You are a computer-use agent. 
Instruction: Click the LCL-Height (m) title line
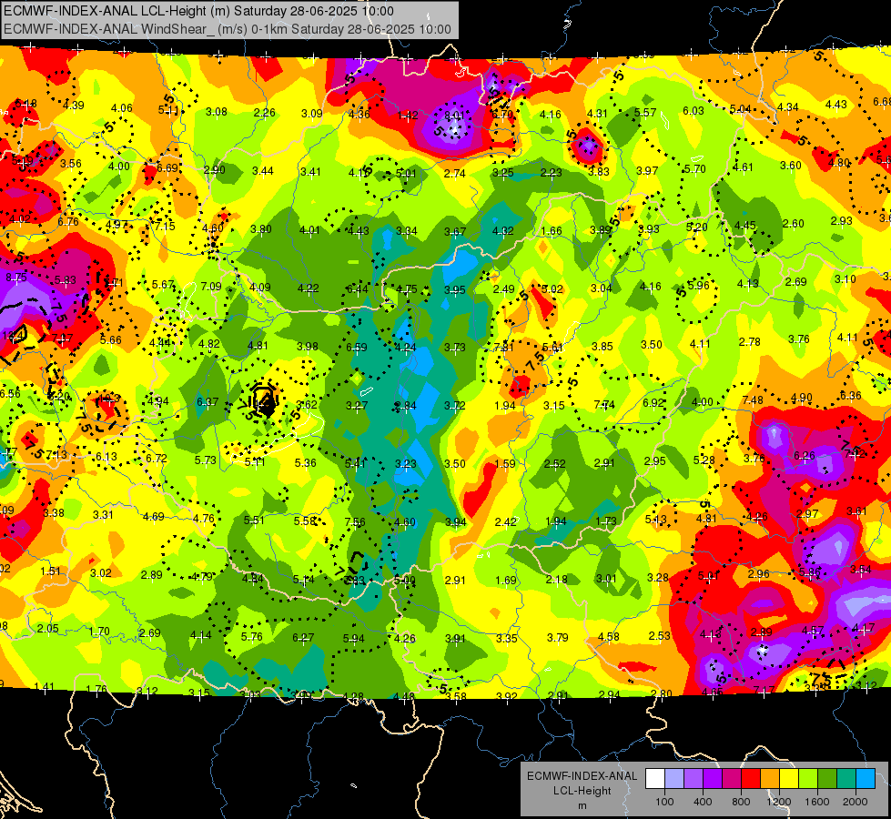[x=198, y=11]
